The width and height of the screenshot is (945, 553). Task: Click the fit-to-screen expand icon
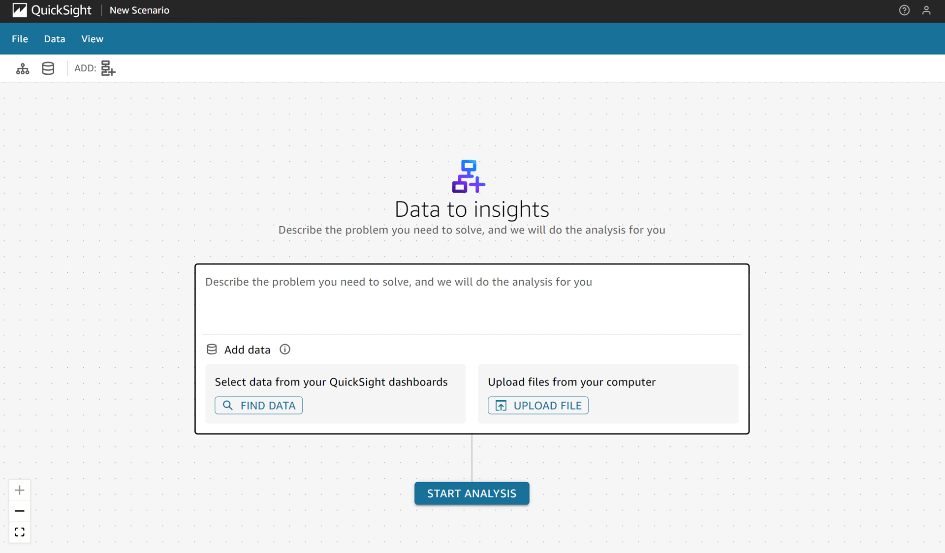(x=20, y=531)
